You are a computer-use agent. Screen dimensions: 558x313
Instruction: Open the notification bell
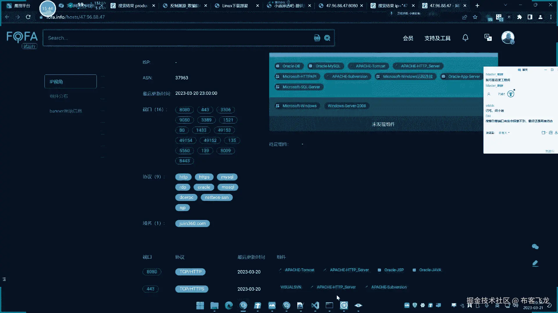465,38
